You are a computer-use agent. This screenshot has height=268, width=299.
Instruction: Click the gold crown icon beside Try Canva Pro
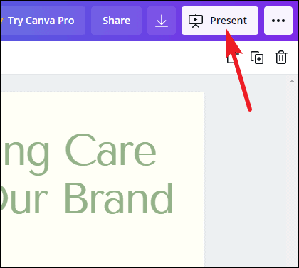[x=1, y=21]
